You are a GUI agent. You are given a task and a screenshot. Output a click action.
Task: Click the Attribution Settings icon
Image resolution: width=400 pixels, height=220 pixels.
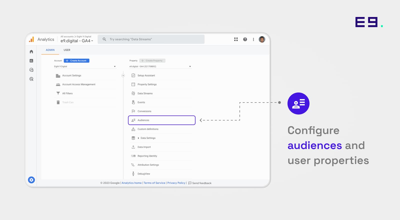pyautogui.click(x=133, y=165)
